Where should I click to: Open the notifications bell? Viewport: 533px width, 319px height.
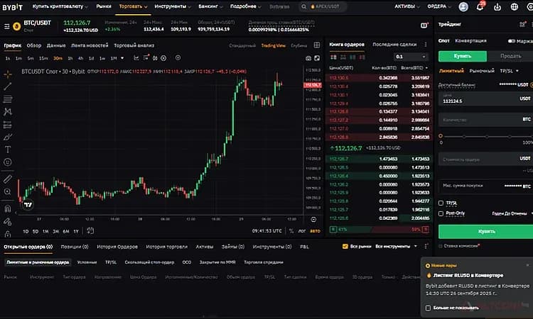tap(480, 6)
